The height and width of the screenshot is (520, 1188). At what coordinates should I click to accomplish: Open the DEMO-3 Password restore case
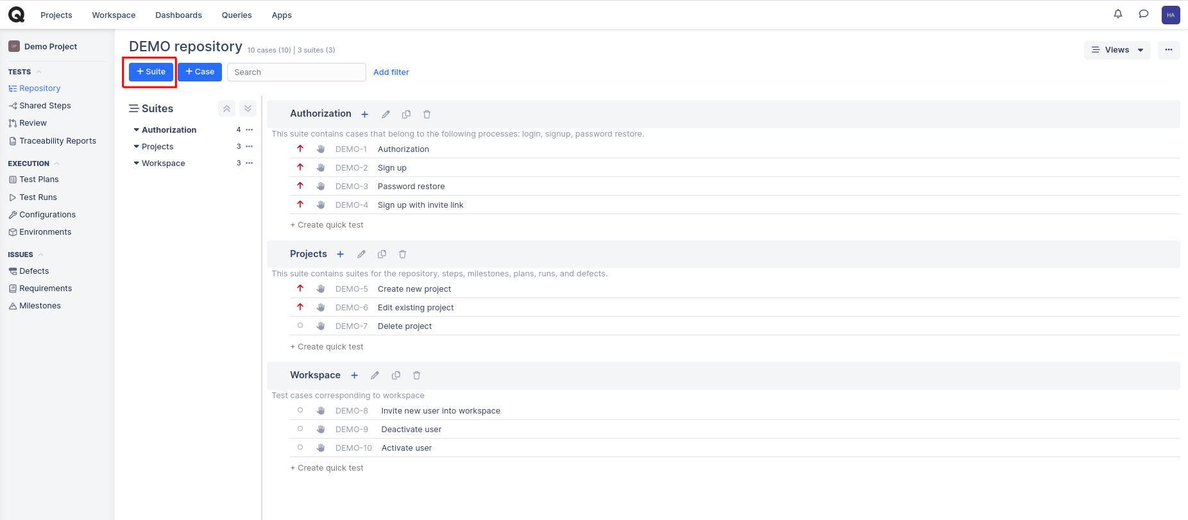coord(411,187)
